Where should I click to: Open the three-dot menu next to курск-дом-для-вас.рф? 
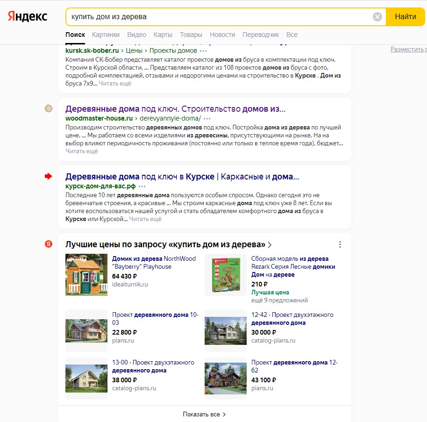click(x=142, y=186)
